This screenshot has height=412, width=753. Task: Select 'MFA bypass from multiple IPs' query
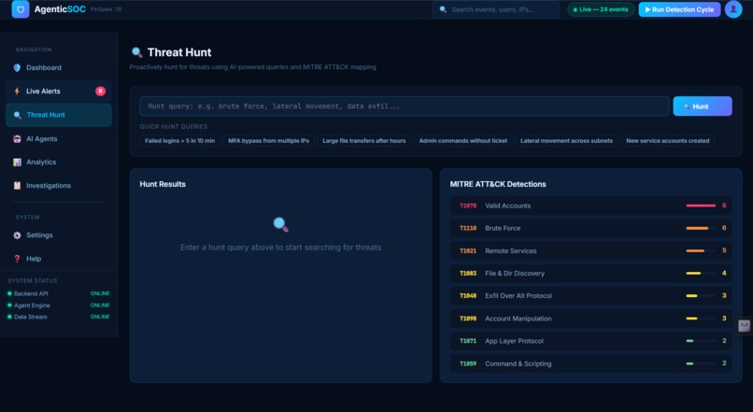click(268, 141)
